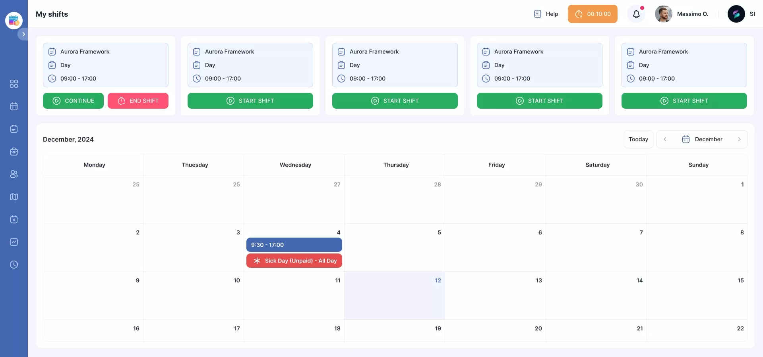Screen dimensions: 763x357
Task: Click the map icon in sidebar
Action: (x=14, y=197)
